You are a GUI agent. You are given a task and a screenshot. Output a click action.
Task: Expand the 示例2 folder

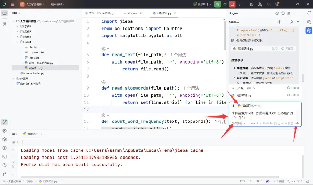pos(17,31)
